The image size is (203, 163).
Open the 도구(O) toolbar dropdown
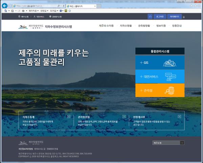(x=54, y=11)
